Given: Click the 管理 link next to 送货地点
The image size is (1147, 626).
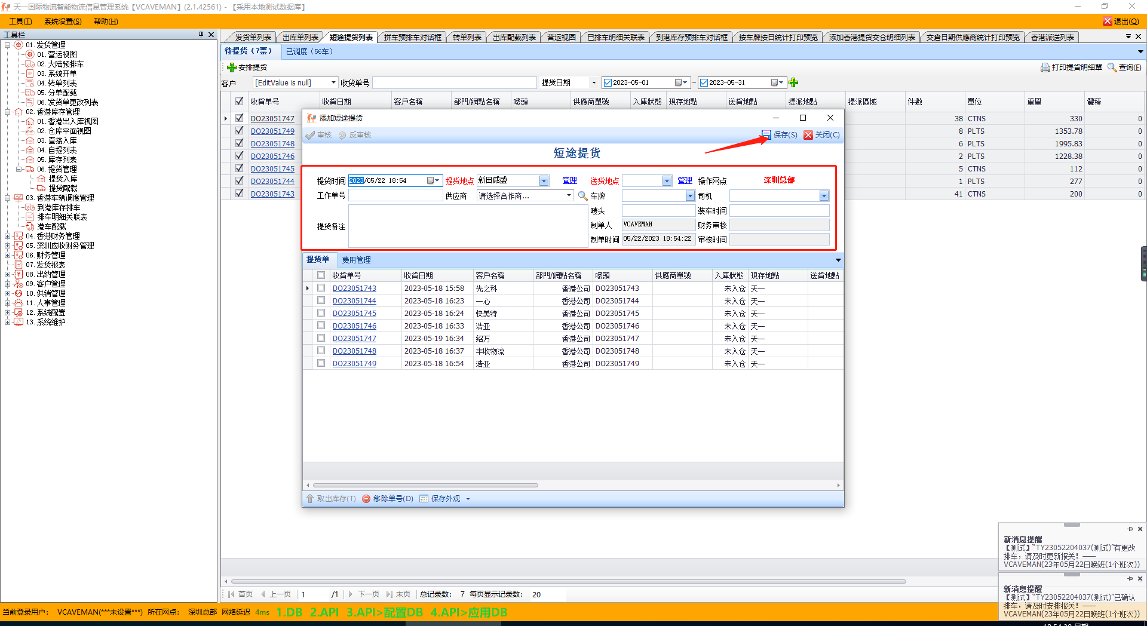Looking at the screenshot, I should [685, 180].
